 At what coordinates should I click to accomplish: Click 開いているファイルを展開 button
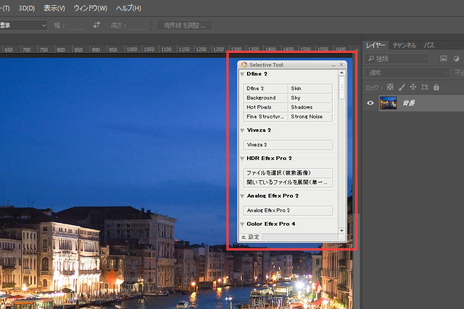[288, 182]
